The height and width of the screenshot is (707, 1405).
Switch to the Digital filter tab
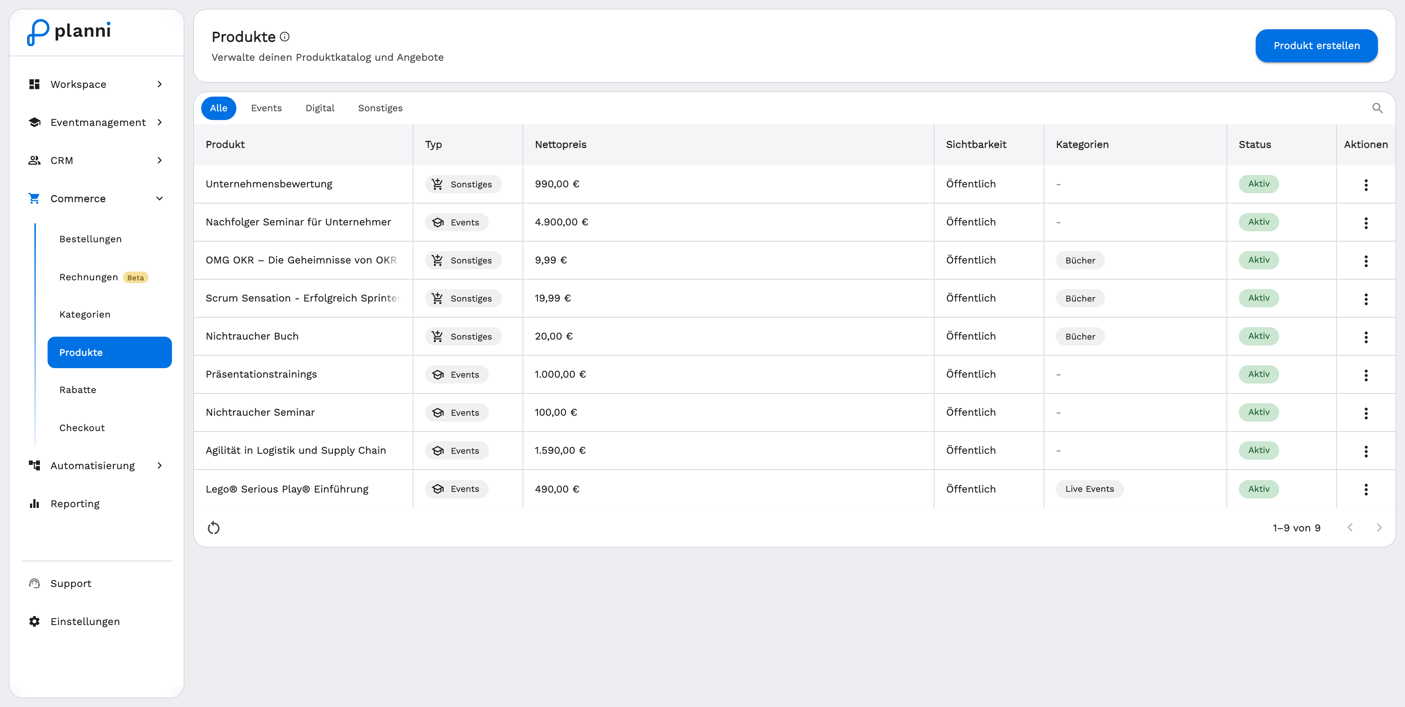coord(320,108)
